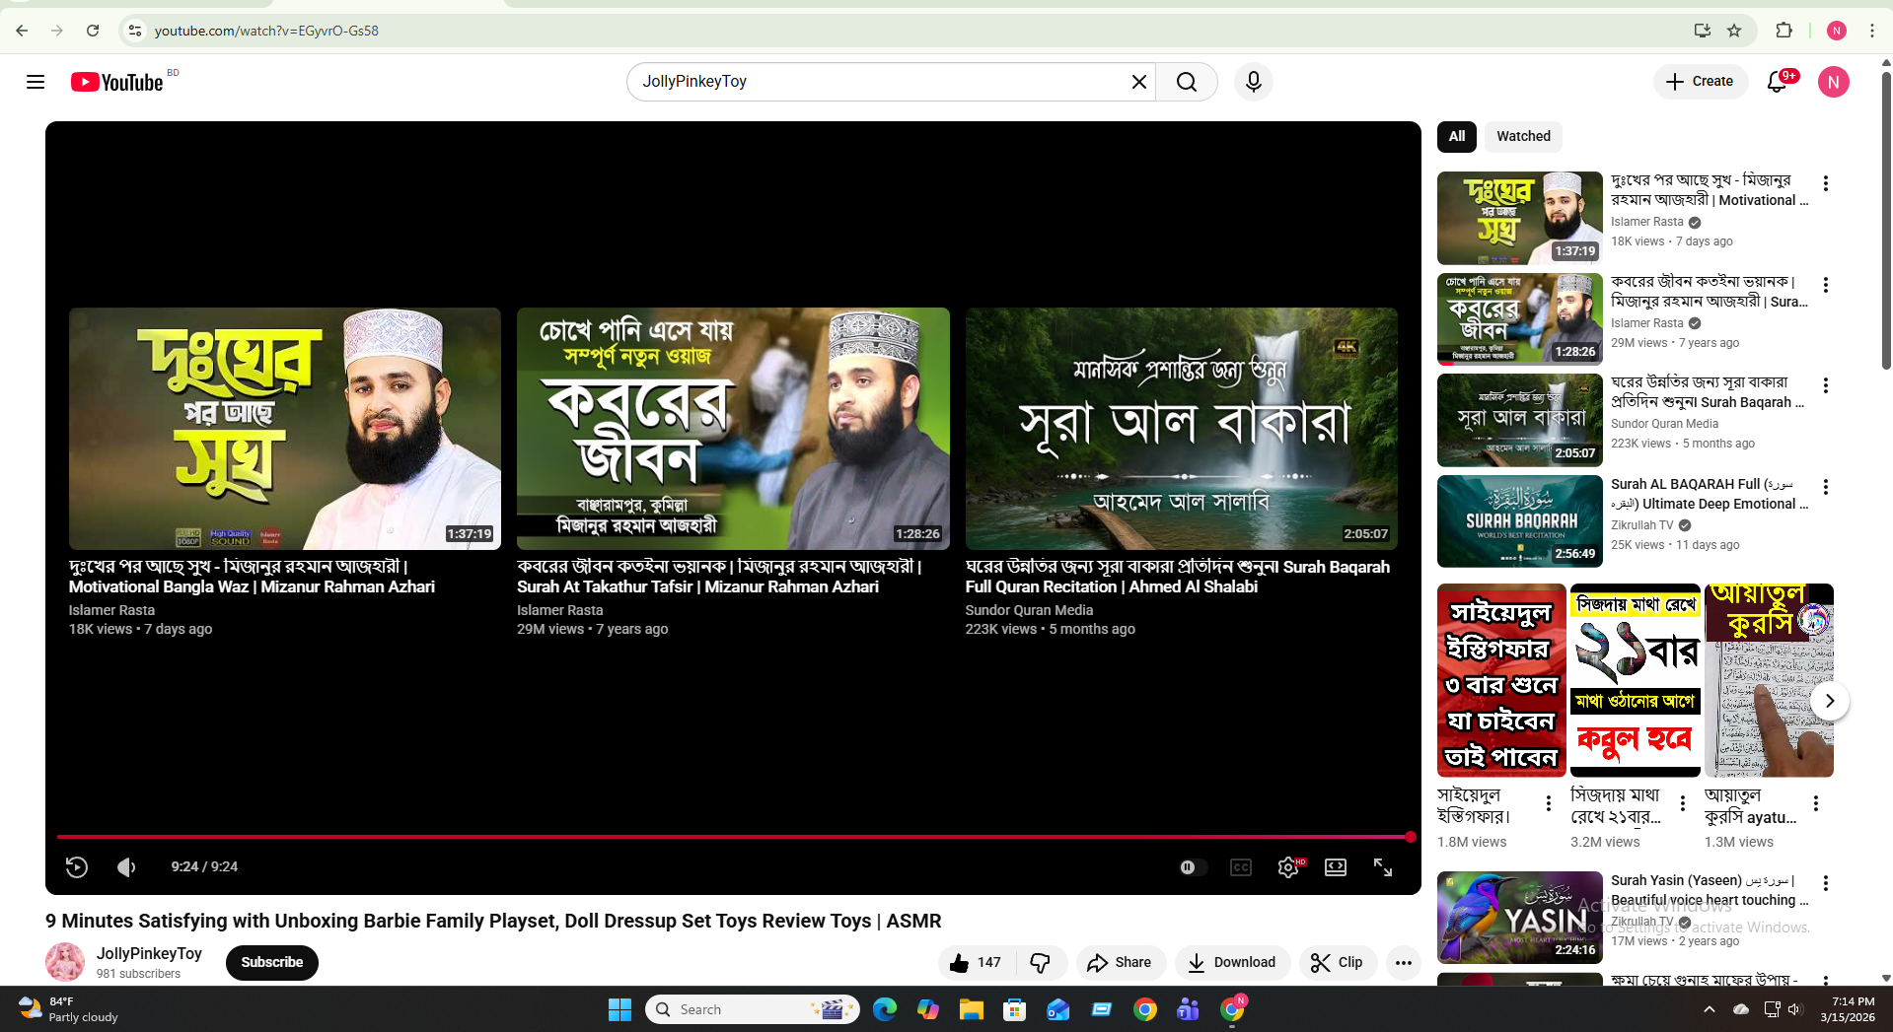This screenshot has height=1032, width=1893.
Task: Open options for the 3.2M views Short
Action: (x=1683, y=803)
